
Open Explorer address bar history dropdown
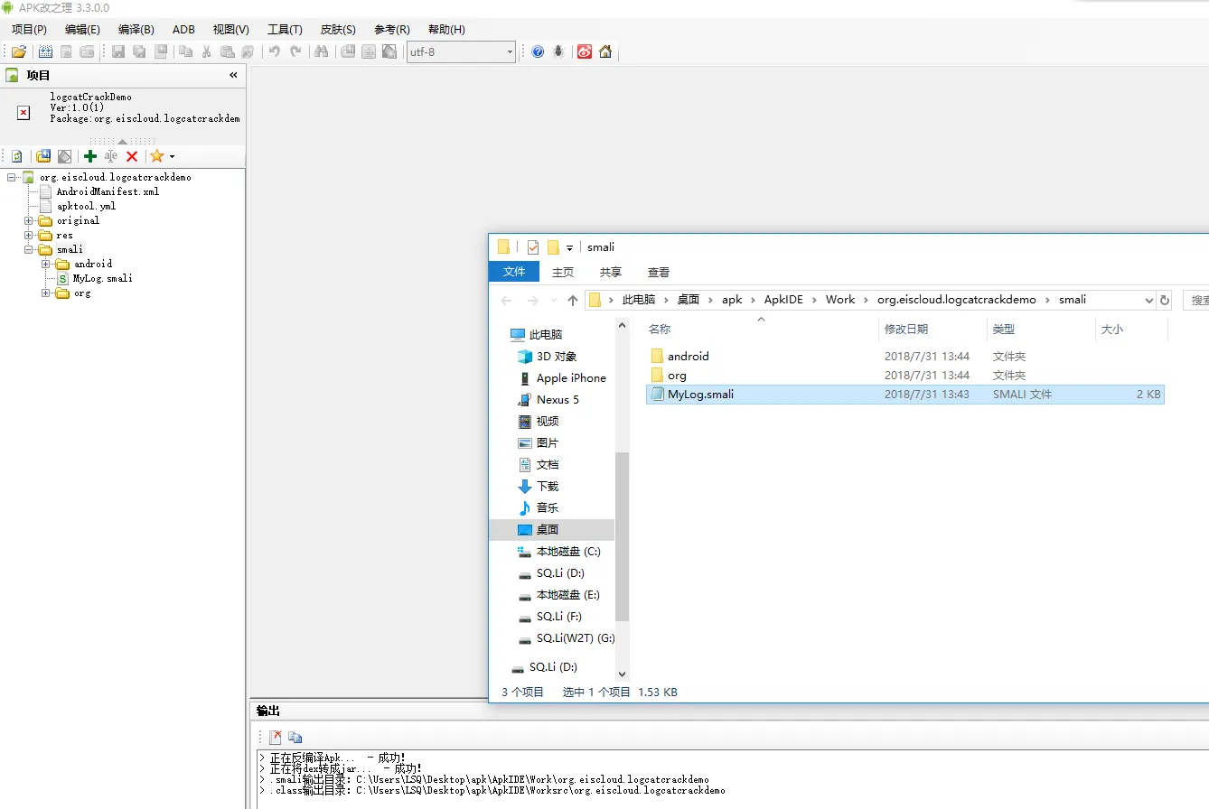[1149, 300]
